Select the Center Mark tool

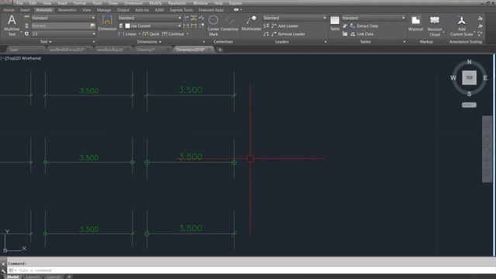click(213, 26)
